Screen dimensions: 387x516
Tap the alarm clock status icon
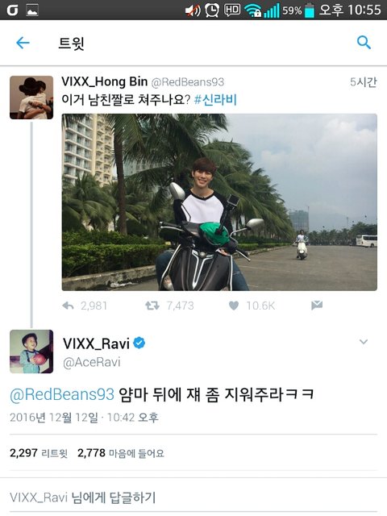click(x=212, y=10)
